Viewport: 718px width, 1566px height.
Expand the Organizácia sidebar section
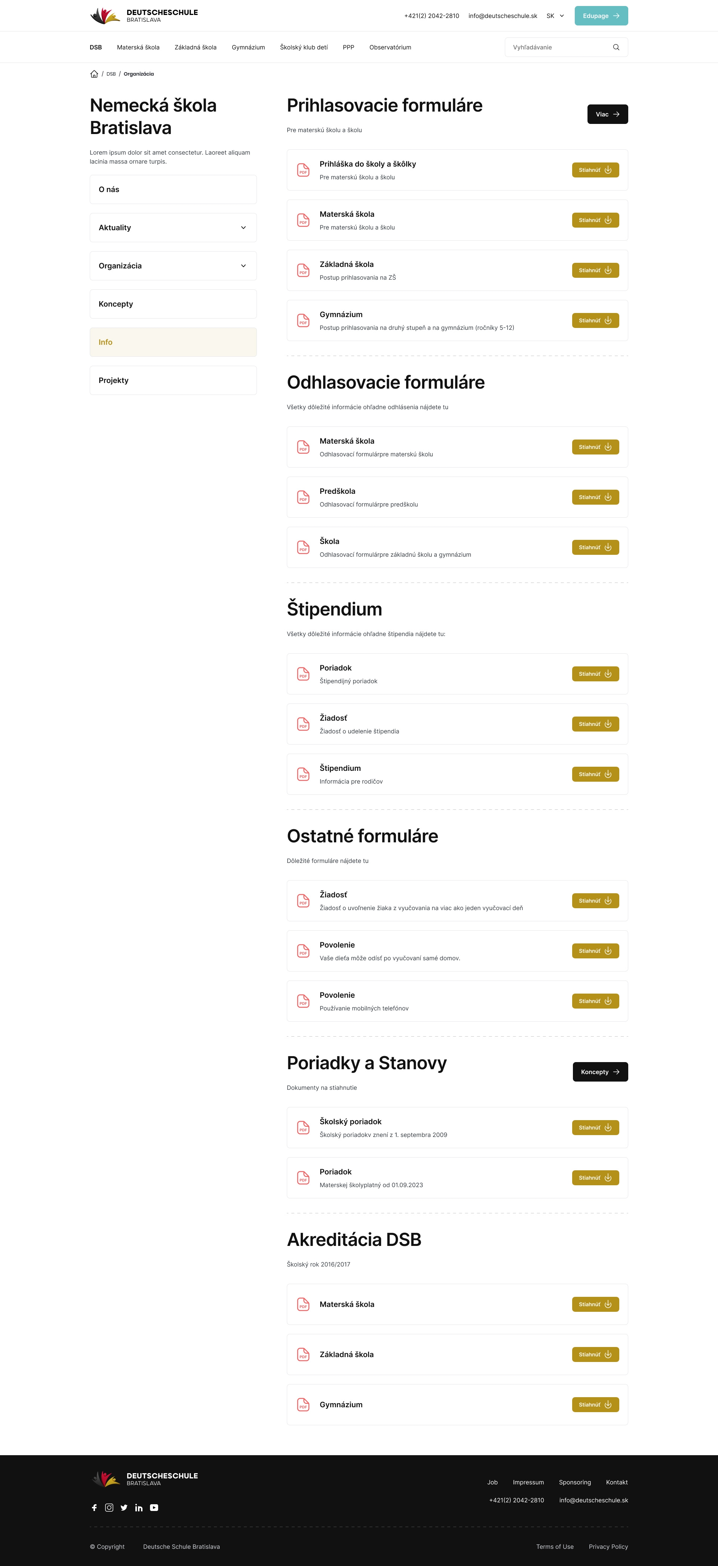[x=173, y=266]
